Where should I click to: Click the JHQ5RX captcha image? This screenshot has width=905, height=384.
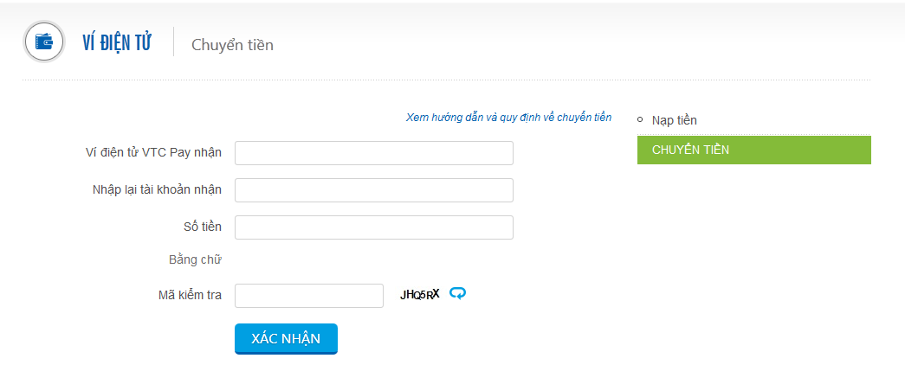click(420, 295)
